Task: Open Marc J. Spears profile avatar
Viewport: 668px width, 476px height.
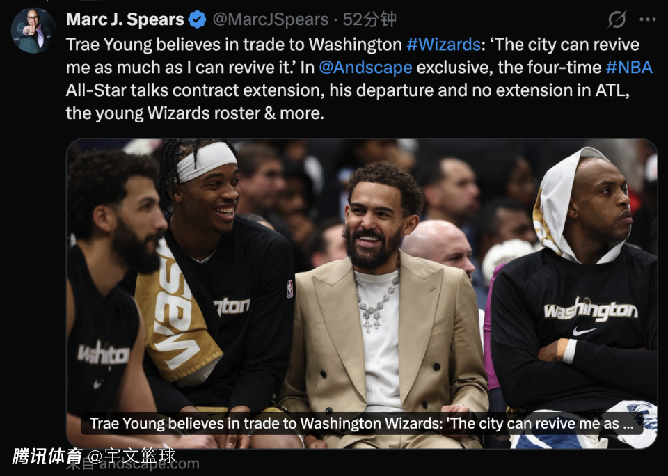Action: pyautogui.click(x=33, y=30)
